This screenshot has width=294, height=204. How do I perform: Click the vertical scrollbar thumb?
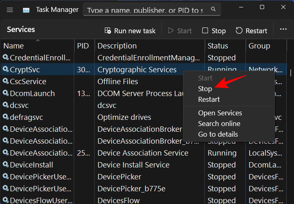coord(291,73)
